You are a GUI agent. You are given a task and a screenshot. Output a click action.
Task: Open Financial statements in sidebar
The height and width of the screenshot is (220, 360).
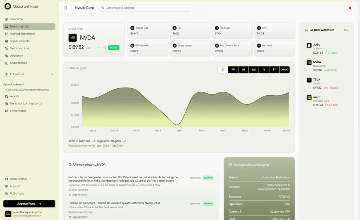[x=22, y=34]
